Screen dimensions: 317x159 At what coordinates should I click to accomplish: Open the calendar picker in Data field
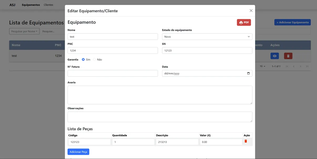(248, 73)
